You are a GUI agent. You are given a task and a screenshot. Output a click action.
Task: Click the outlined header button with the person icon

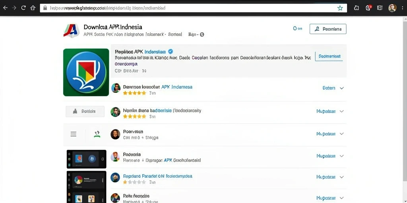[328, 29]
